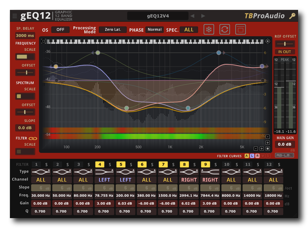The height and width of the screenshot is (228, 308).
Task: Change filter 1 channel from ALL
Action: [x=41, y=180]
